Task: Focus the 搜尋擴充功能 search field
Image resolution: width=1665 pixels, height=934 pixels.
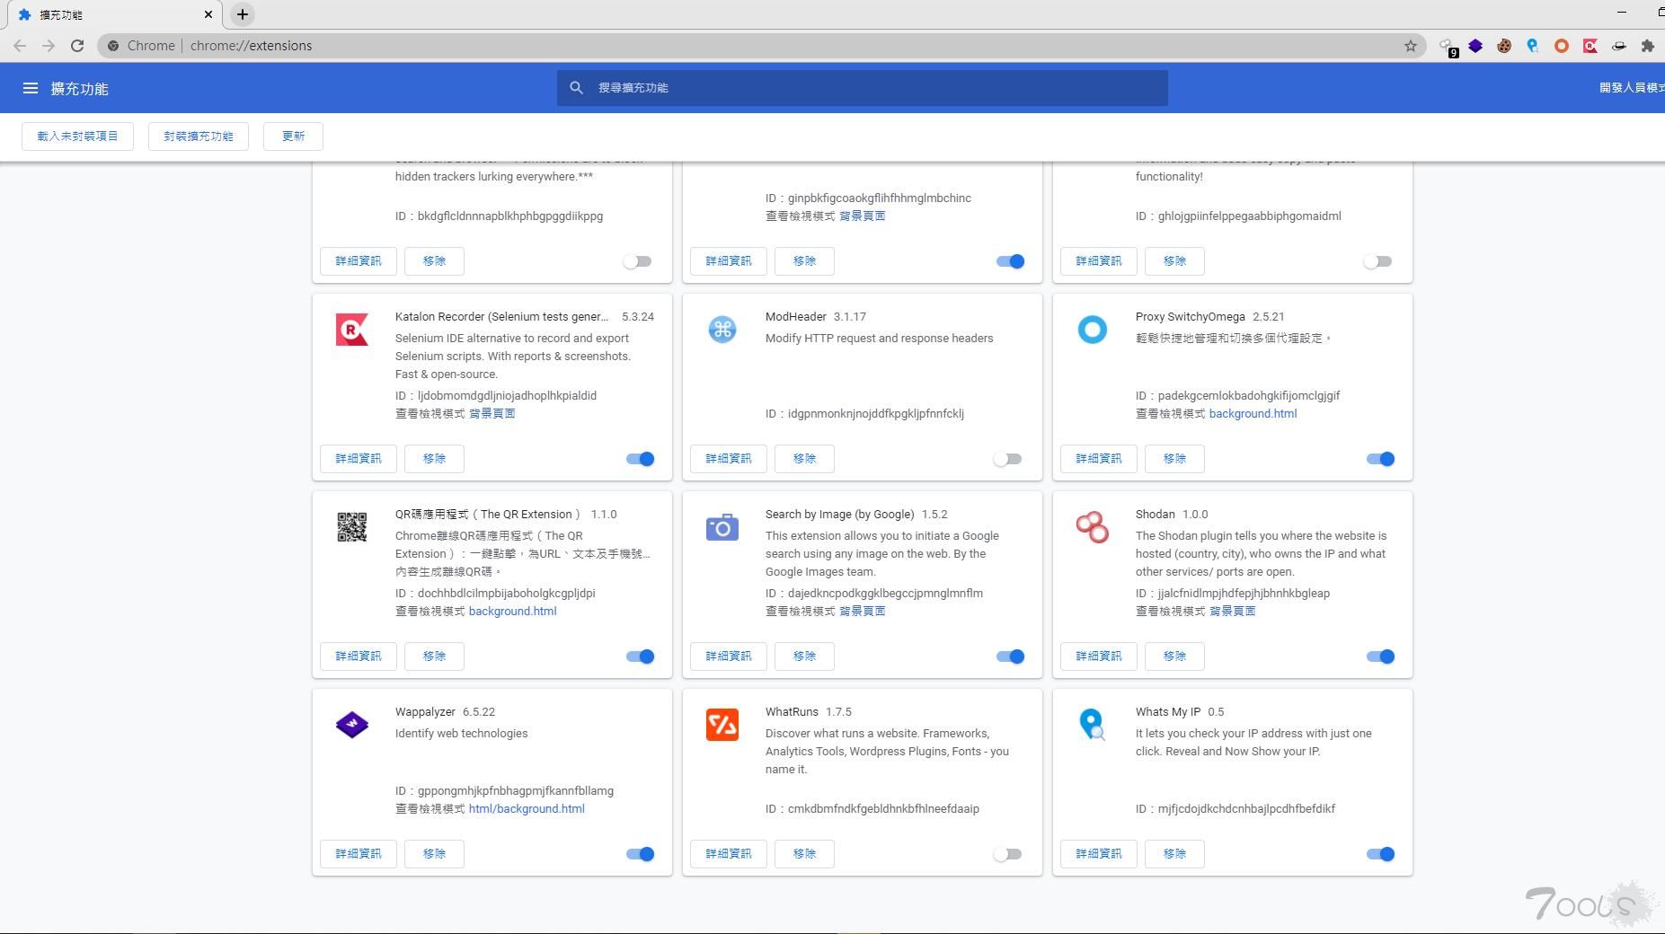Action: coord(863,88)
